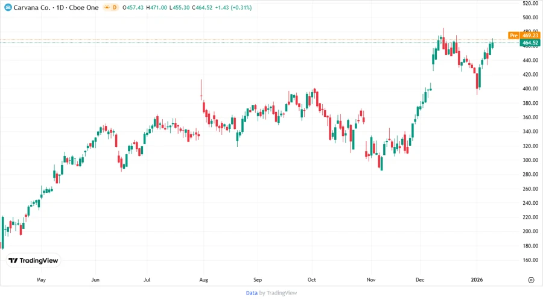This screenshot has height=300, width=543.
Task: Open chart settings gear icon
Action: 531,280
